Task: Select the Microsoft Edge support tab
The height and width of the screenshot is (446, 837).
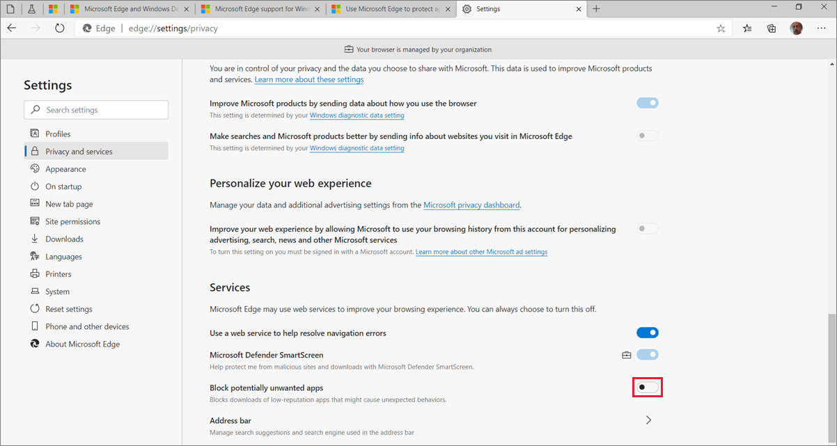Action: click(x=258, y=9)
